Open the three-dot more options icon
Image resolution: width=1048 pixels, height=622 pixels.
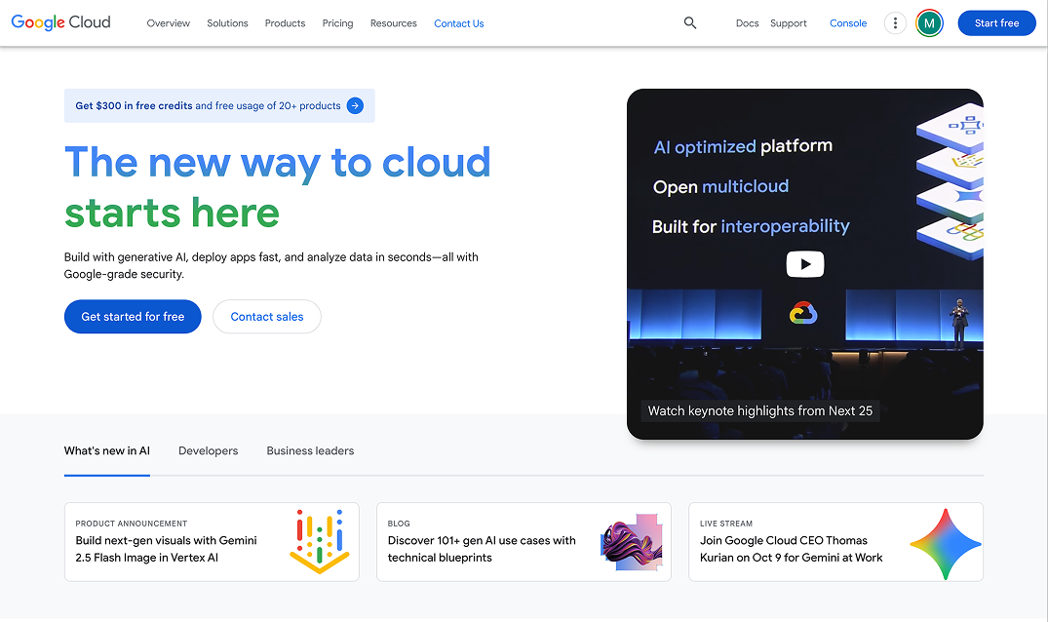click(x=895, y=22)
